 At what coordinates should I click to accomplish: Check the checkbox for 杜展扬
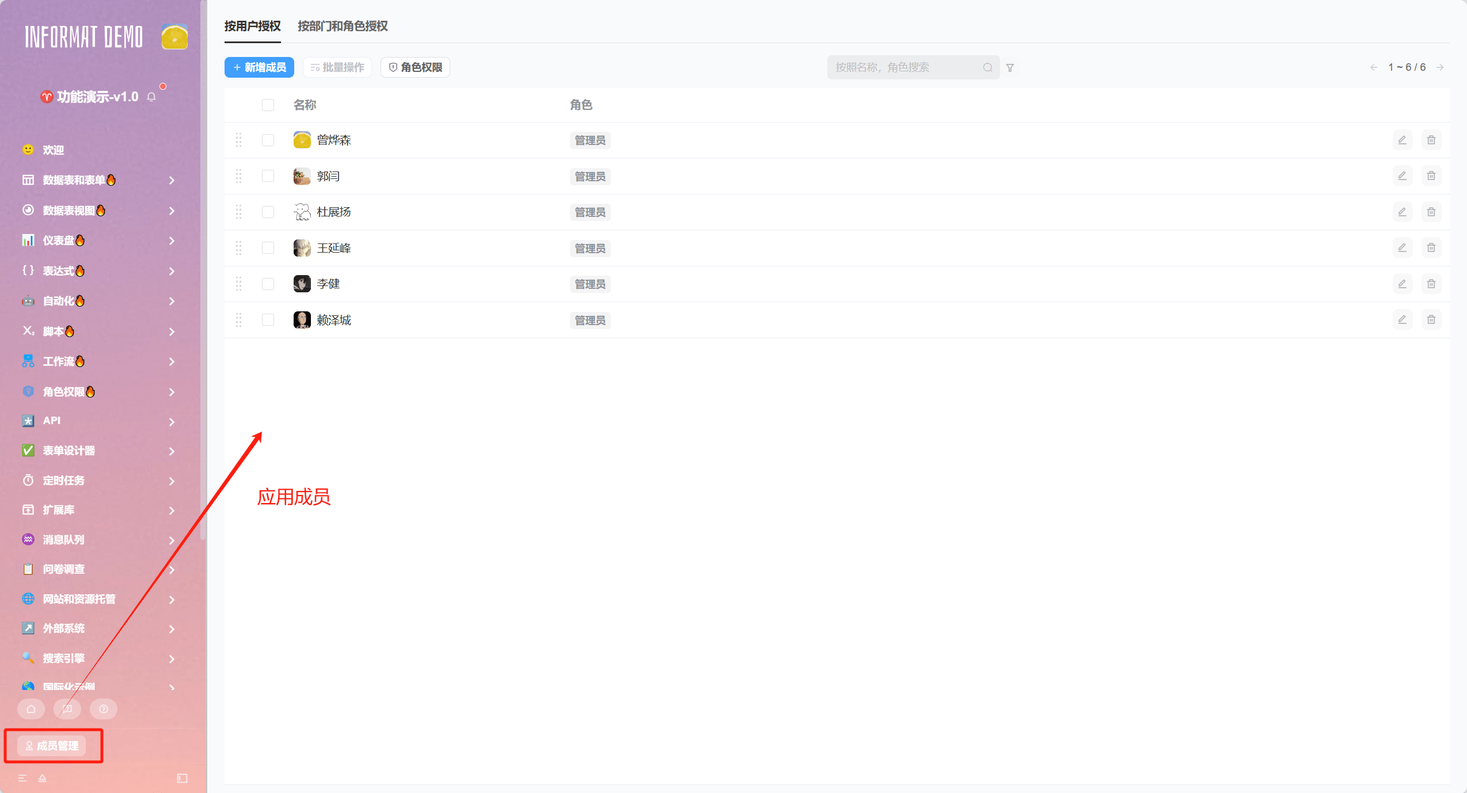point(268,212)
